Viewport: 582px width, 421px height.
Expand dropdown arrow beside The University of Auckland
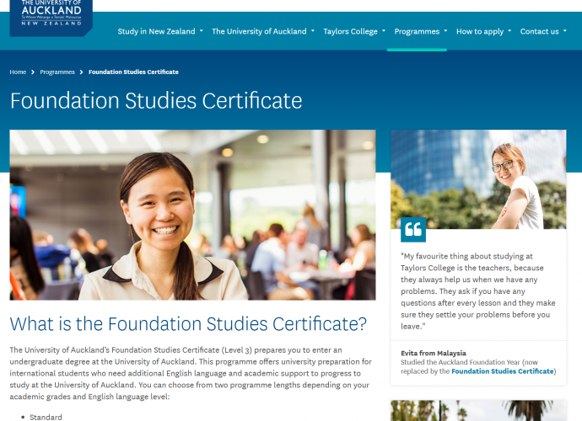tap(313, 31)
